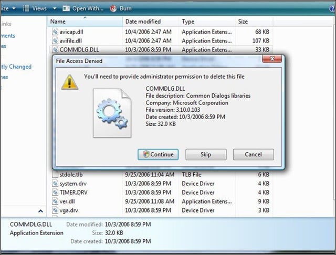Open the Views toolbar button
Image resolution: width=336 pixels, height=255 pixels.
point(39,8)
